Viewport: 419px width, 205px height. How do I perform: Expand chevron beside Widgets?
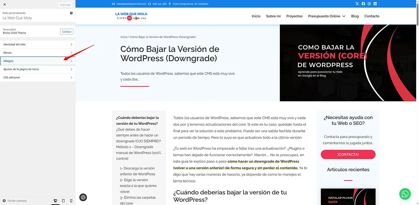(x=72, y=61)
